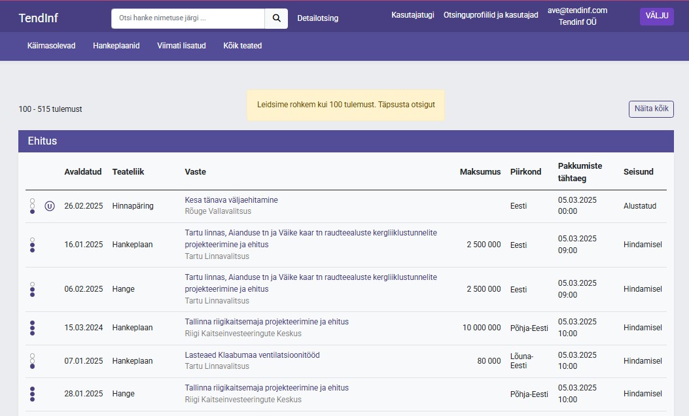Click the magnifying glass search icon

coord(276,18)
